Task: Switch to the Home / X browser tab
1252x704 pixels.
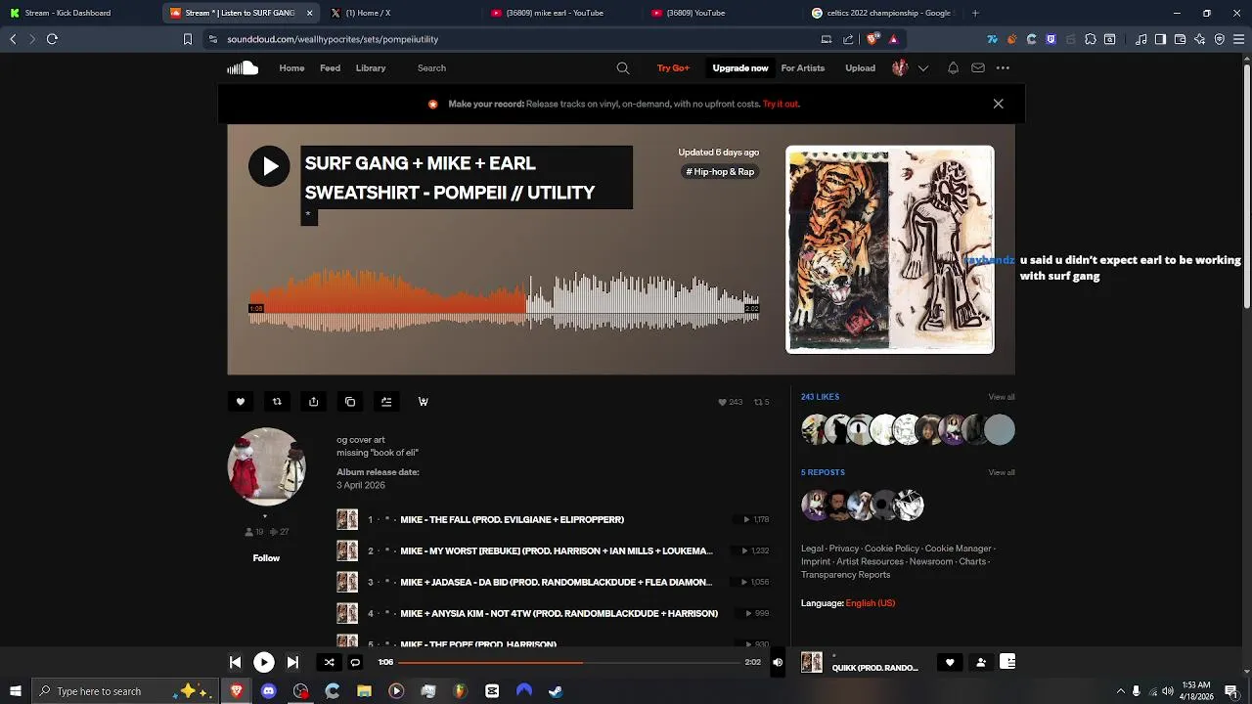Action: [x=401, y=13]
